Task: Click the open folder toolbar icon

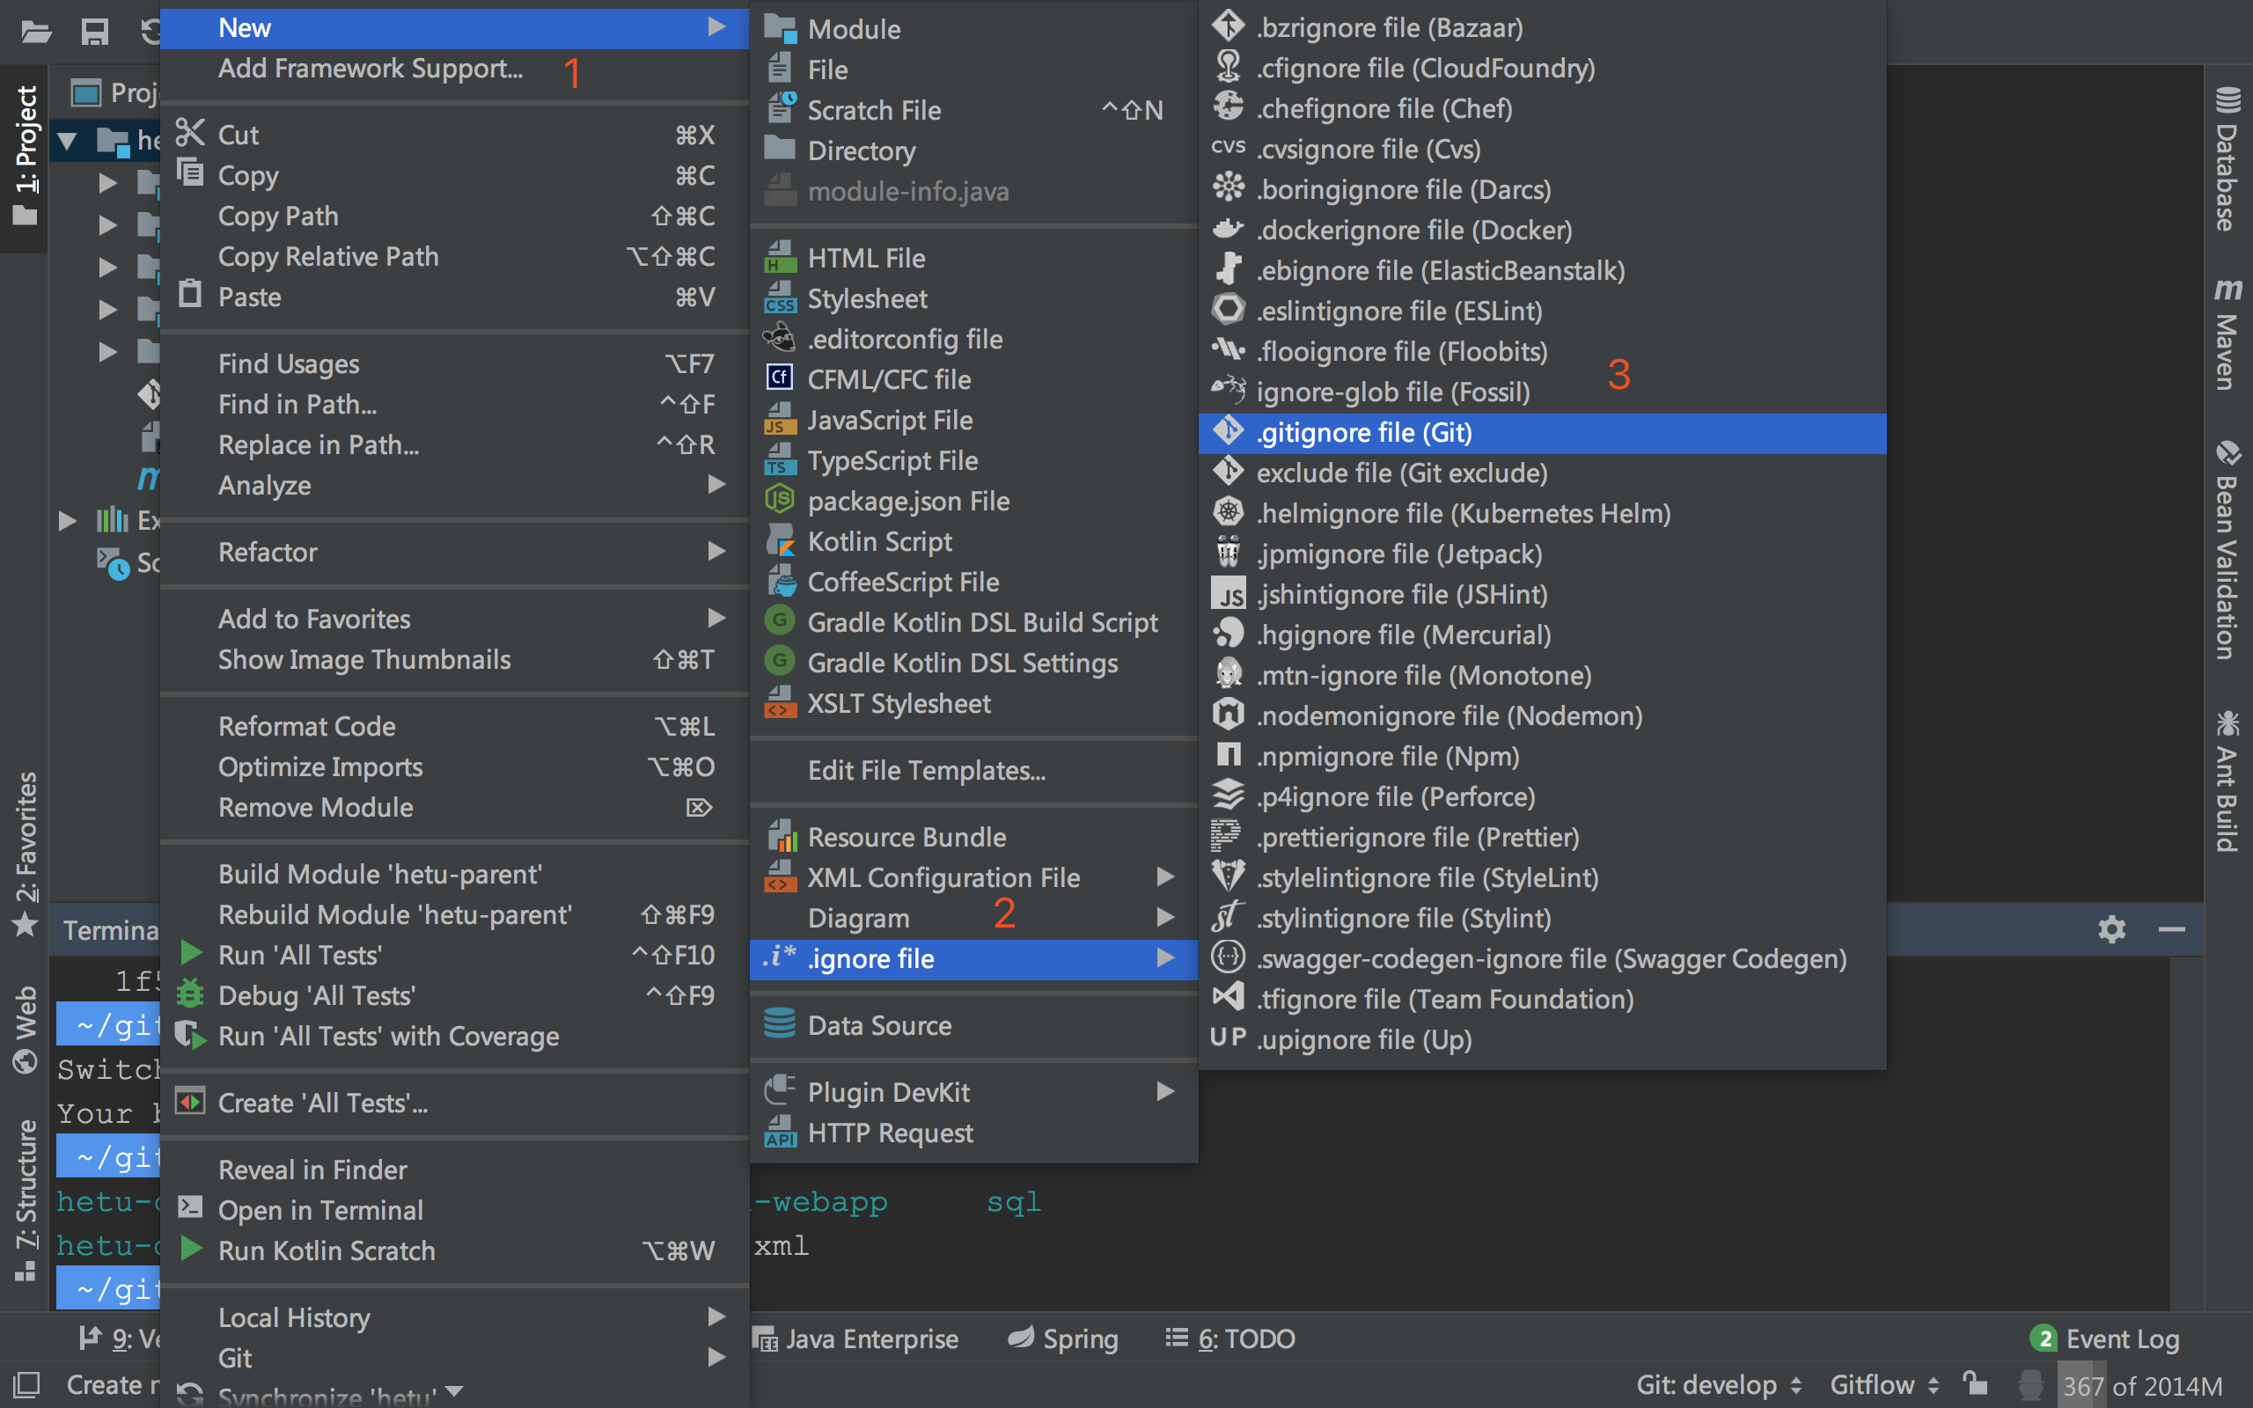Action: 36,33
